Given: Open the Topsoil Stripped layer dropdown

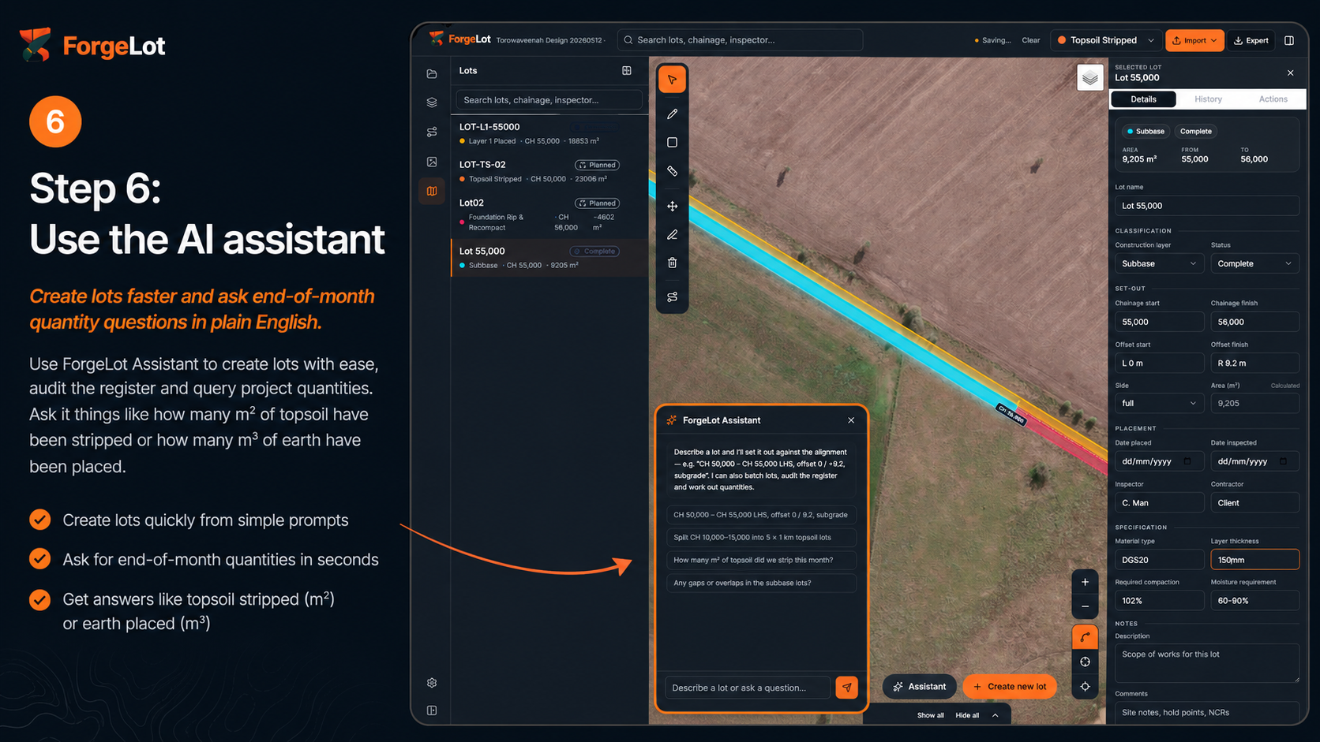Looking at the screenshot, I should [x=1105, y=40].
